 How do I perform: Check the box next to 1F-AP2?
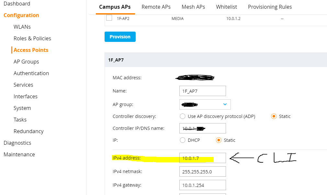tap(109, 18)
